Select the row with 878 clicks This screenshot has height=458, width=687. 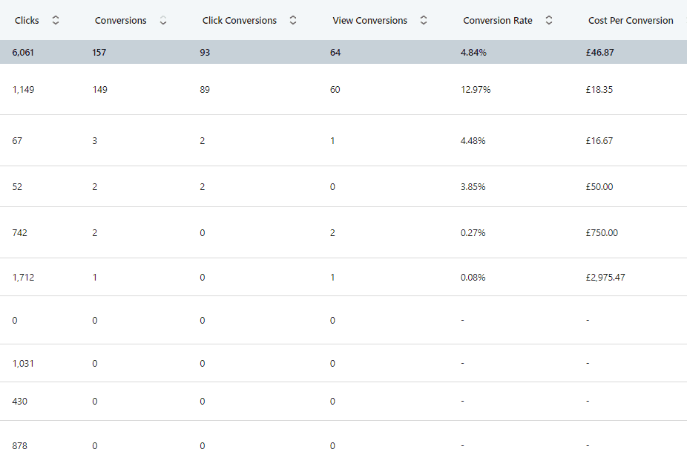[x=343, y=439]
